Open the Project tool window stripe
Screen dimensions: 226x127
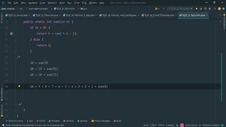tap(2, 18)
